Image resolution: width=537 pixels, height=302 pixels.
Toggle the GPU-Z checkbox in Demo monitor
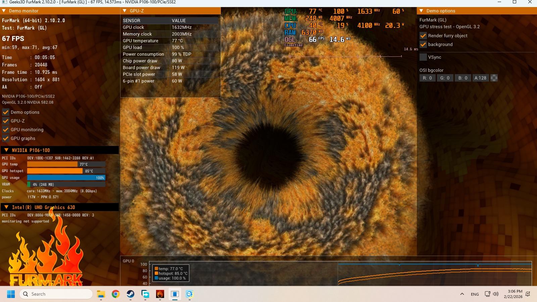(6, 121)
